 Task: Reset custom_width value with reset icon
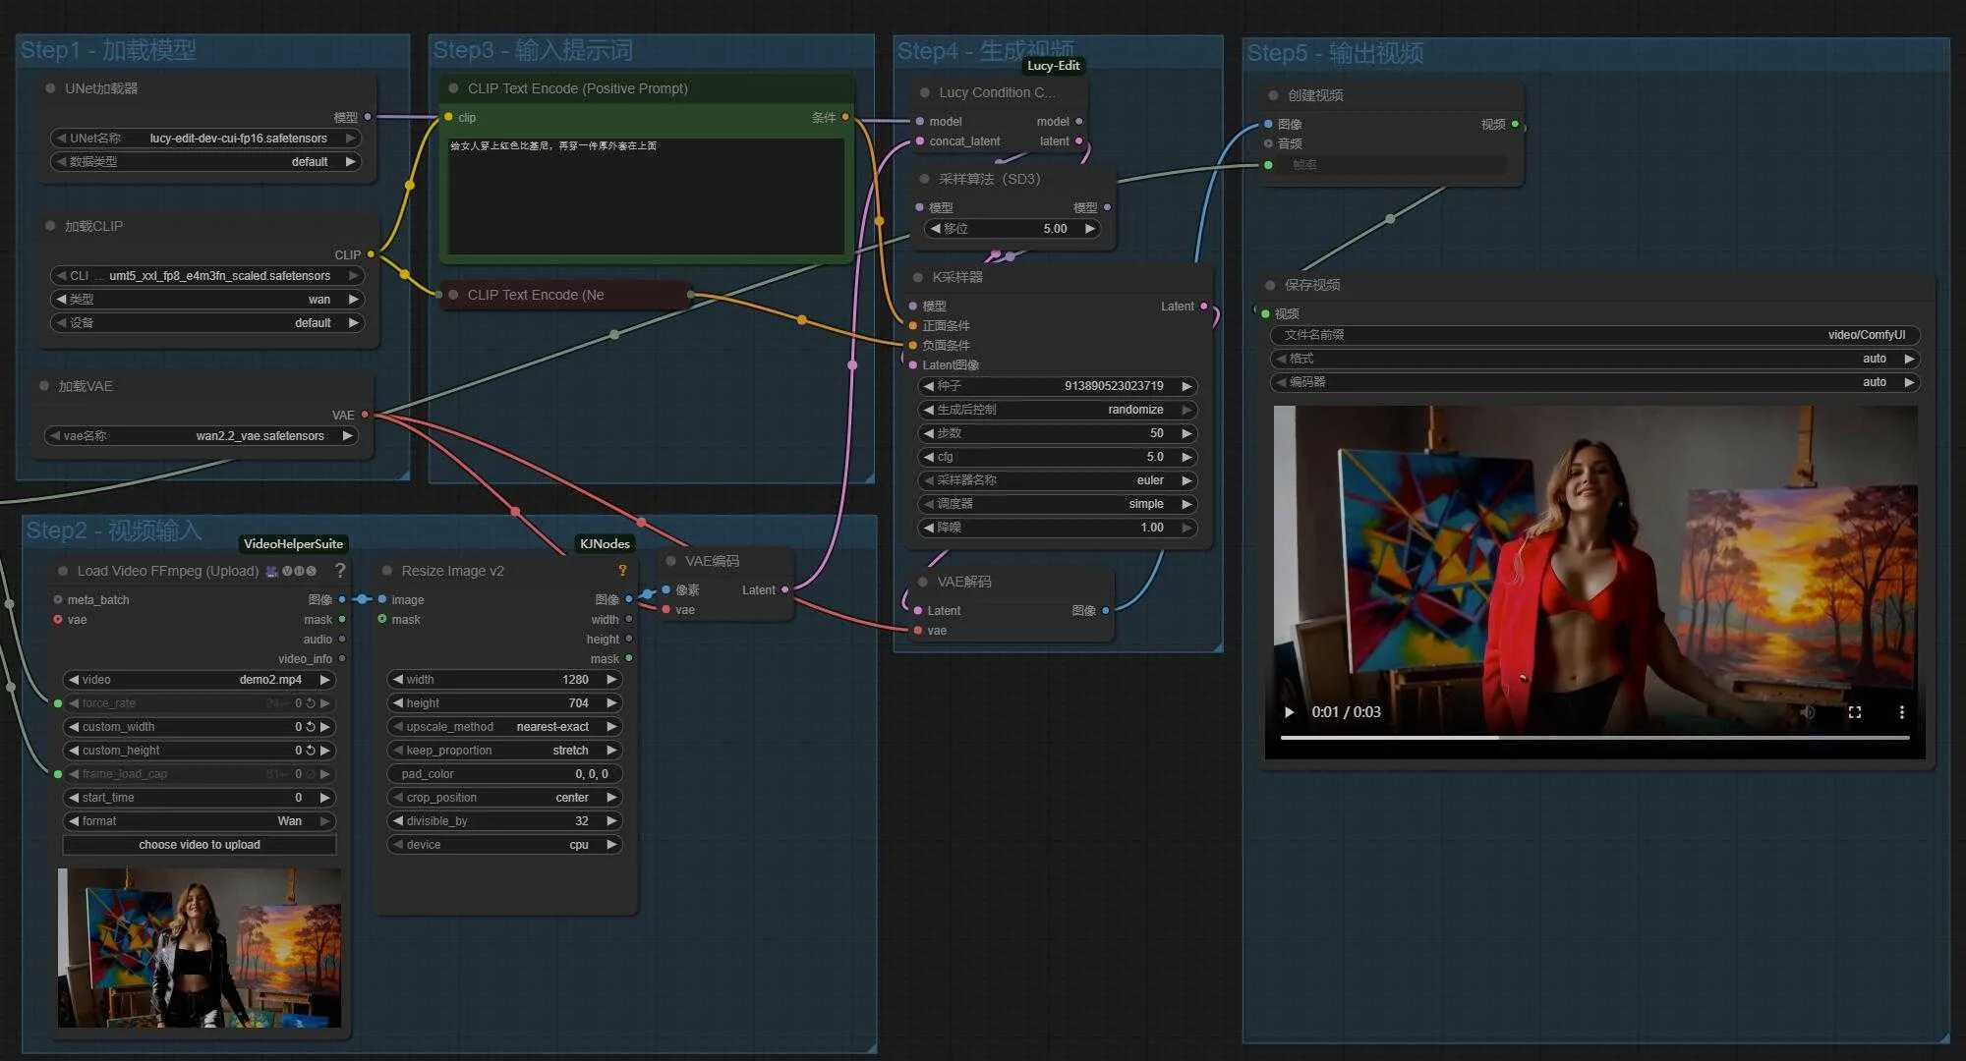point(311,727)
